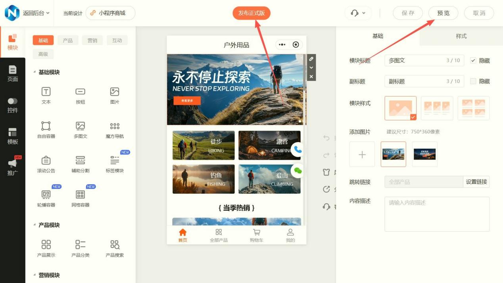The width and height of the screenshot is (503, 283).
Task: Open the 模板 sidebar panel
Action: 13,136
